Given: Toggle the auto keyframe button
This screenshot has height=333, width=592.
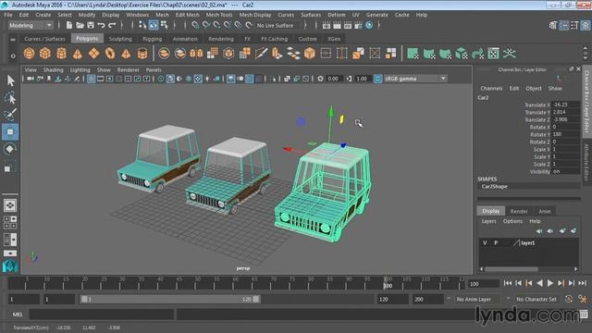Looking at the screenshot, I should click(x=569, y=299).
